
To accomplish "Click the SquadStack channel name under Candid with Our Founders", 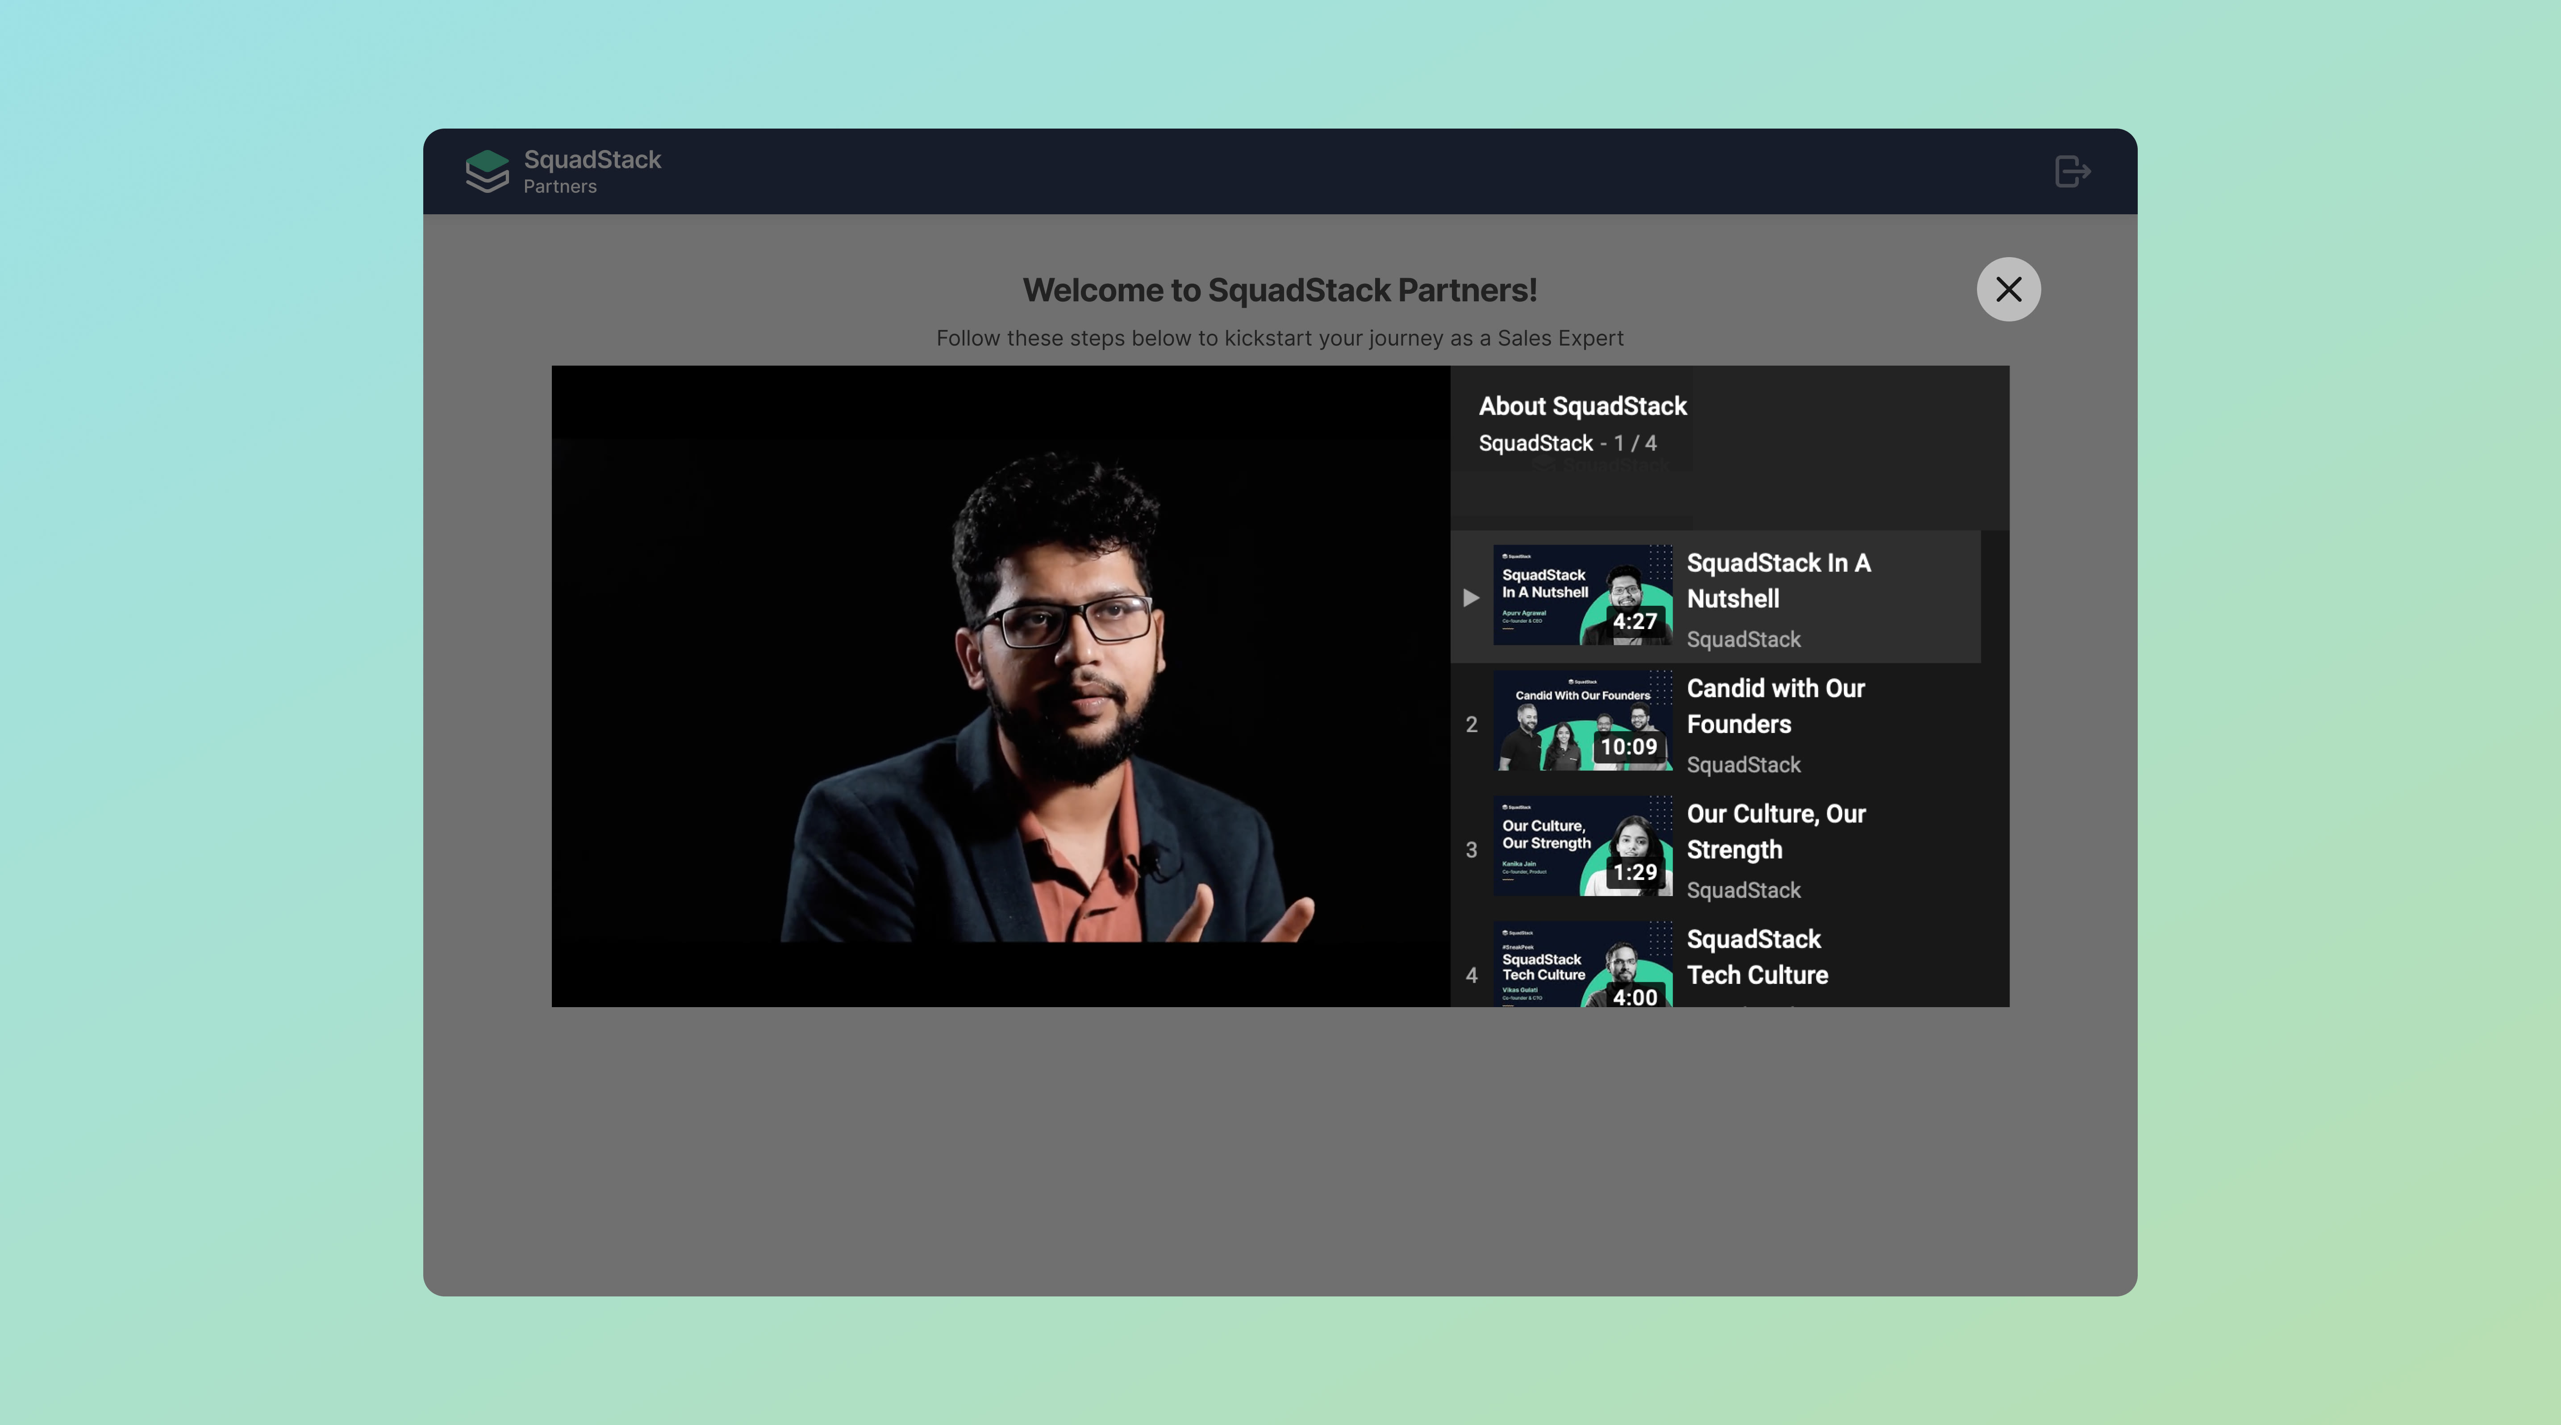I will pos(1744,764).
